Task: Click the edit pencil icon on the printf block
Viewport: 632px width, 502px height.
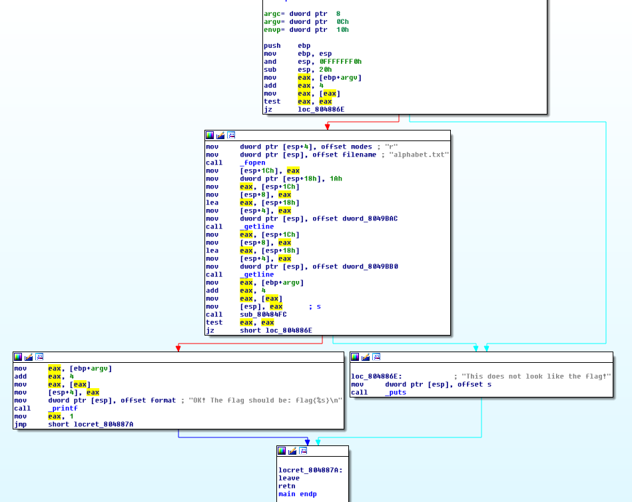Action: 28,357
